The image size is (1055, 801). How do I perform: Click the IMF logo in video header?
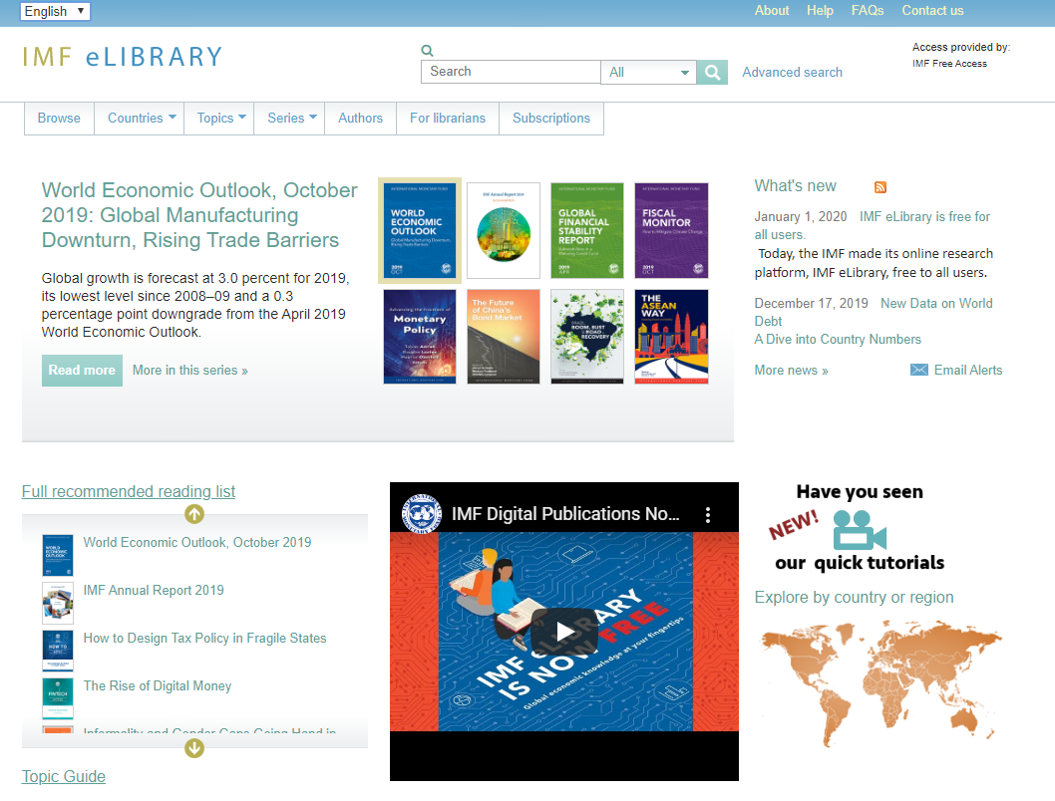[x=421, y=514]
